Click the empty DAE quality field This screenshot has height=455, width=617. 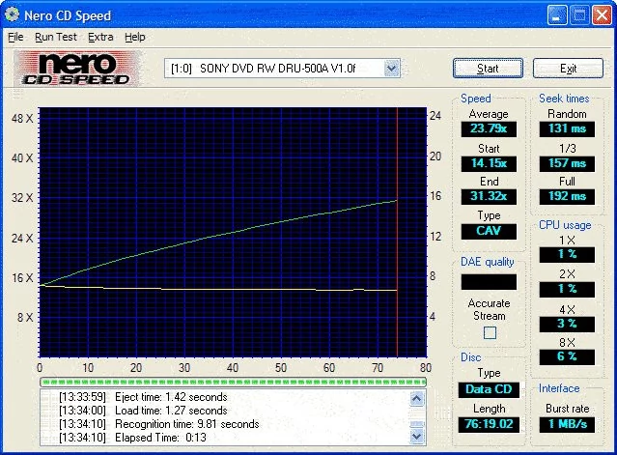[489, 282]
